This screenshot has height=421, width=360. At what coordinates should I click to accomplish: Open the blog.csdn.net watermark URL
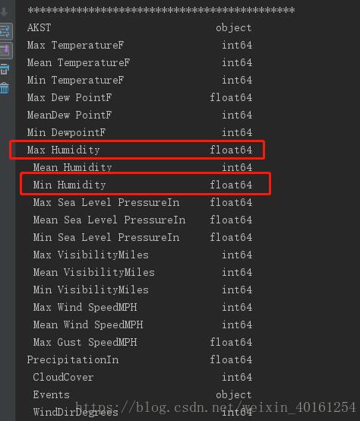215,407
